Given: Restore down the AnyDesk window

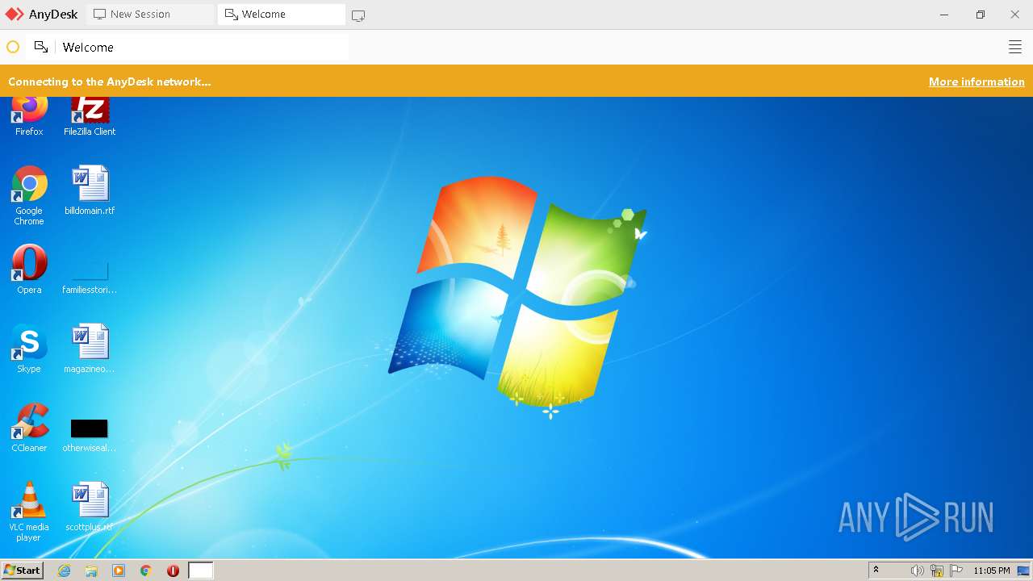Looking at the screenshot, I should pyautogui.click(x=981, y=15).
